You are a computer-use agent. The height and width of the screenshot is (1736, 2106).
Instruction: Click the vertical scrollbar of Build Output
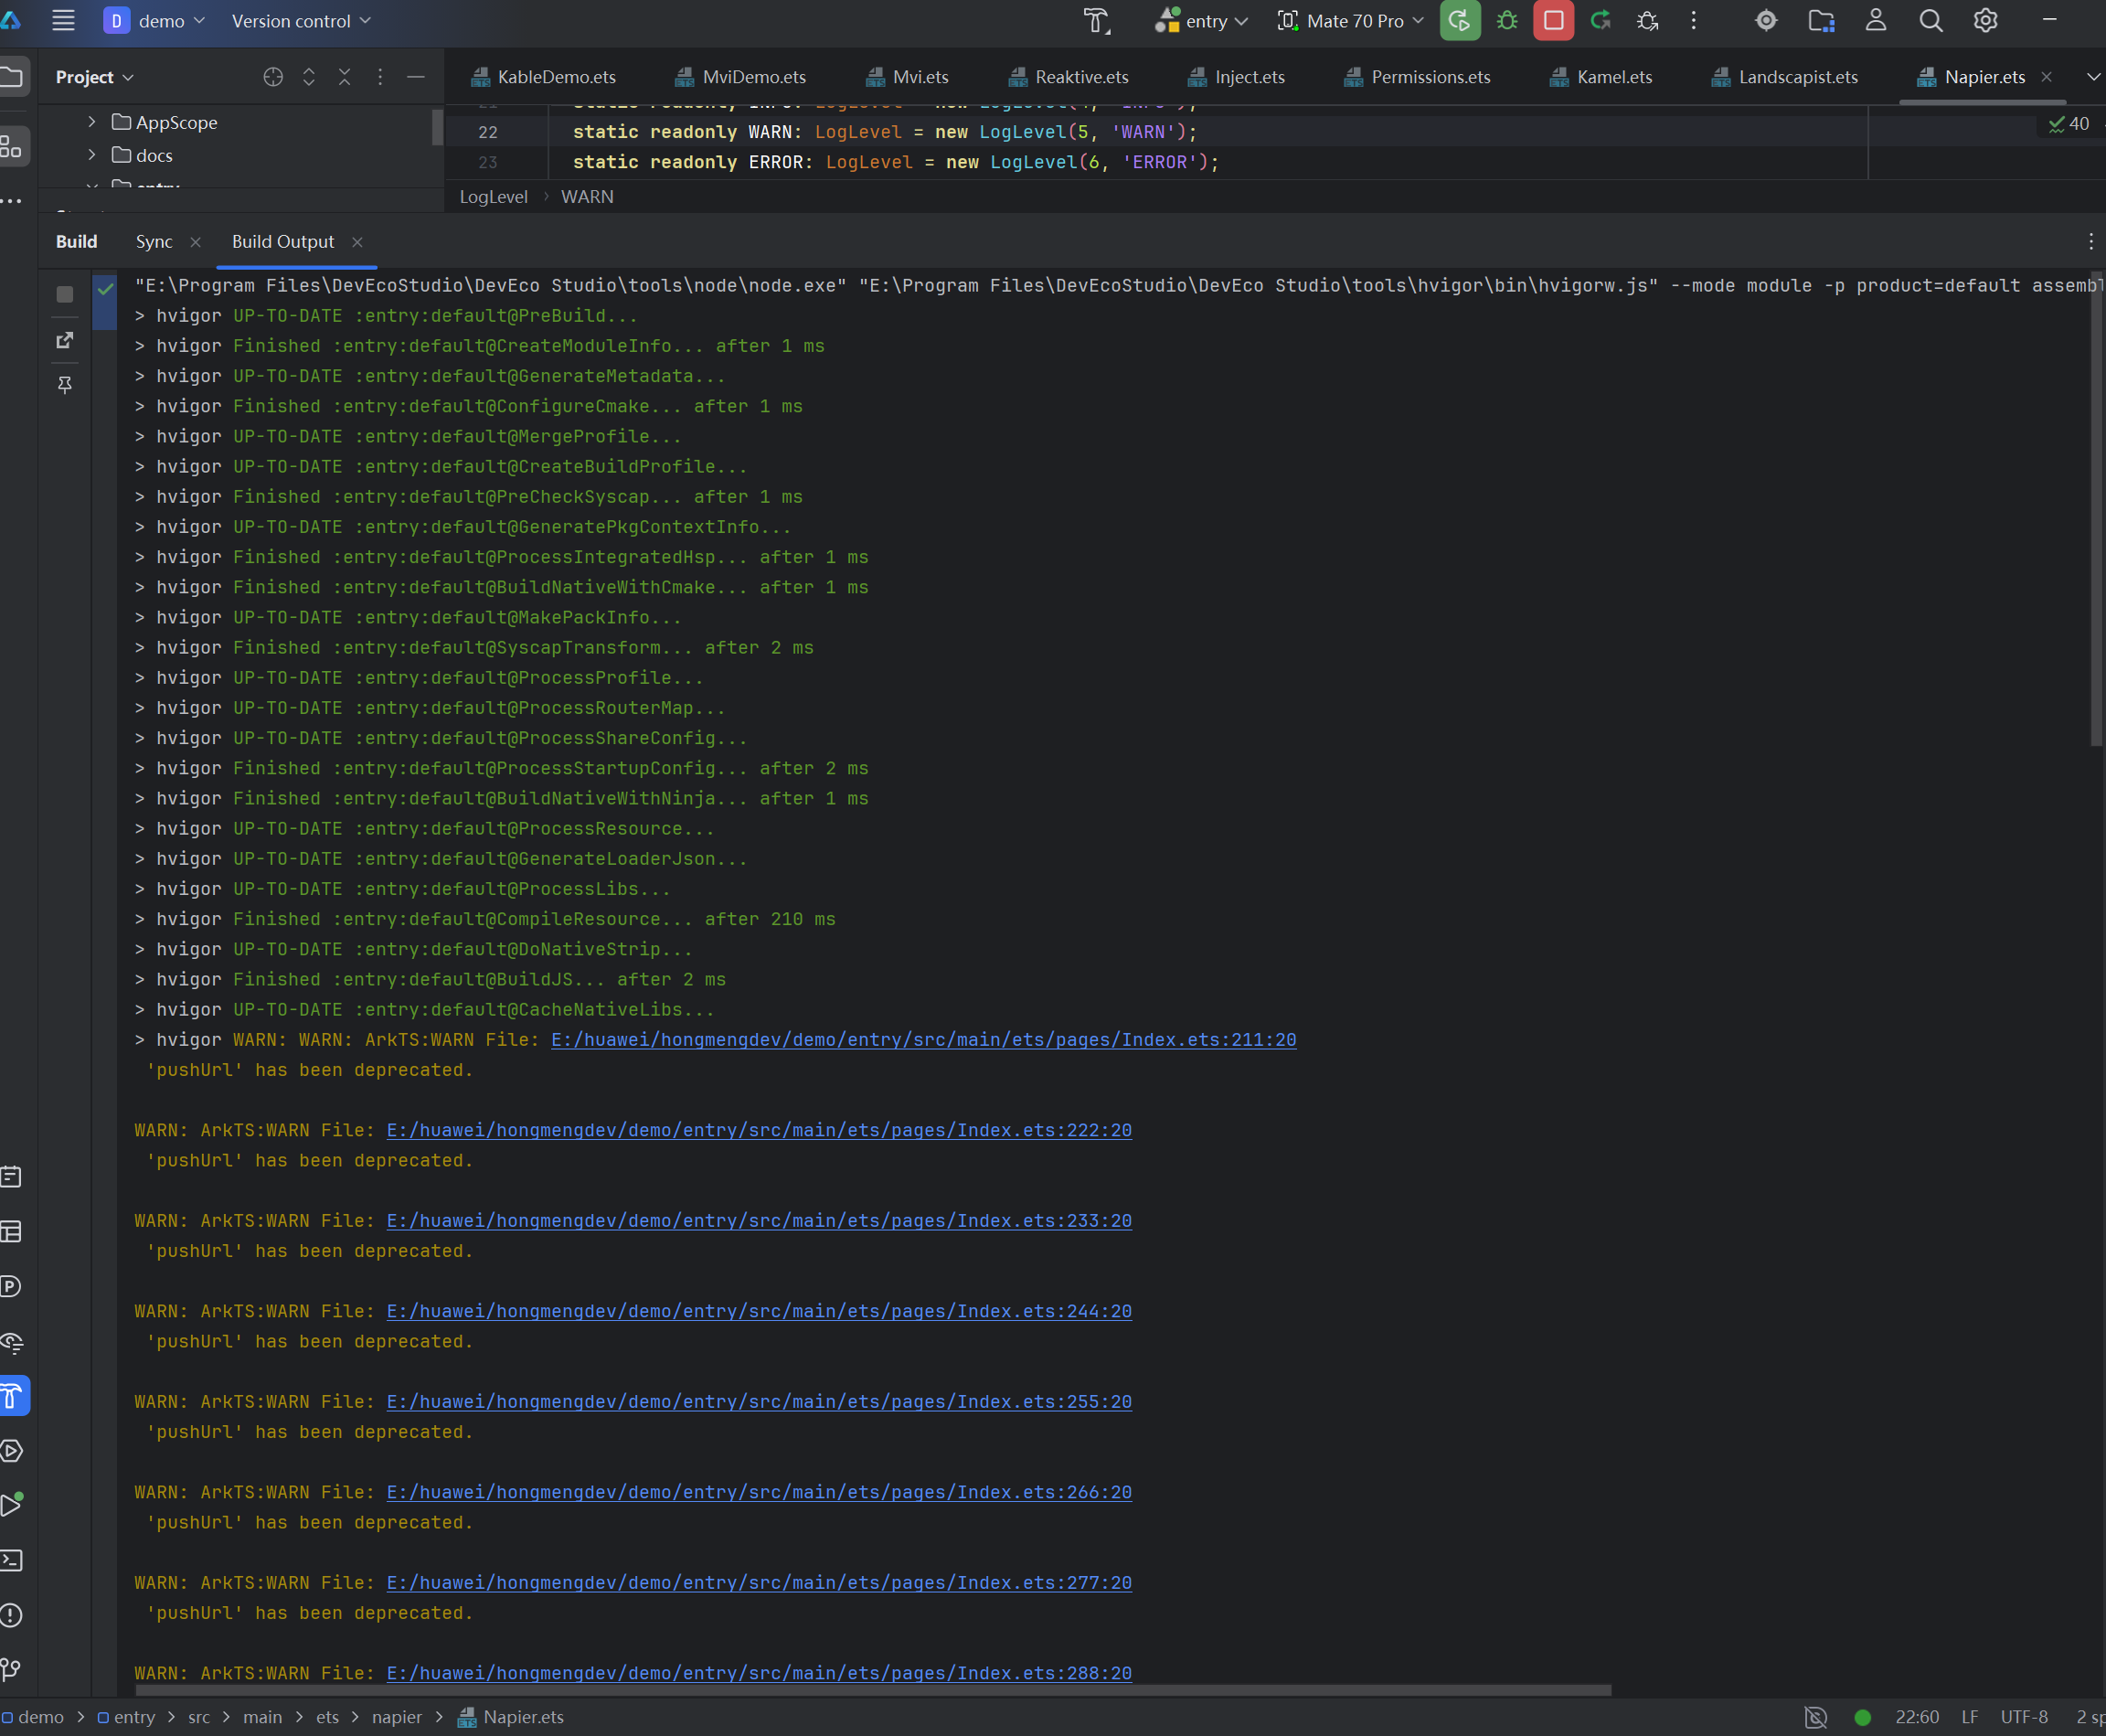[x=2095, y=510]
